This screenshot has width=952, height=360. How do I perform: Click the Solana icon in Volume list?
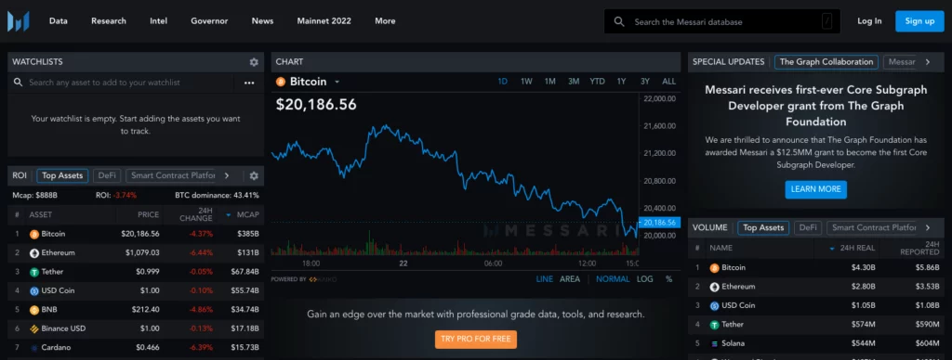point(714,343)
